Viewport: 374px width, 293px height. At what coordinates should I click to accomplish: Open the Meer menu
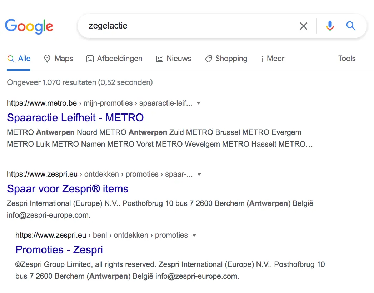272,58
